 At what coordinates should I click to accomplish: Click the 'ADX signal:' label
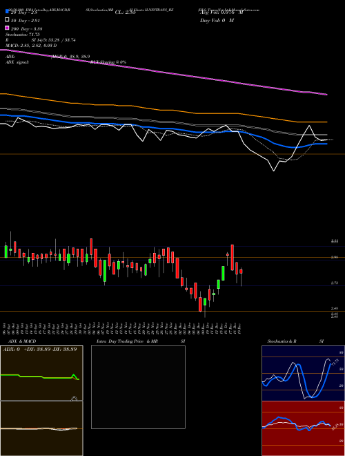click(17, 62)
